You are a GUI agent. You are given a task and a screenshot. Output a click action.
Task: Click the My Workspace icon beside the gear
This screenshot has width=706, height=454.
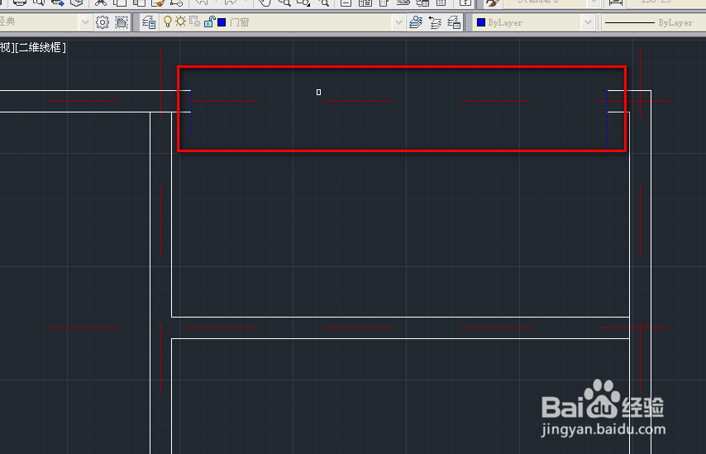(122, 22)
